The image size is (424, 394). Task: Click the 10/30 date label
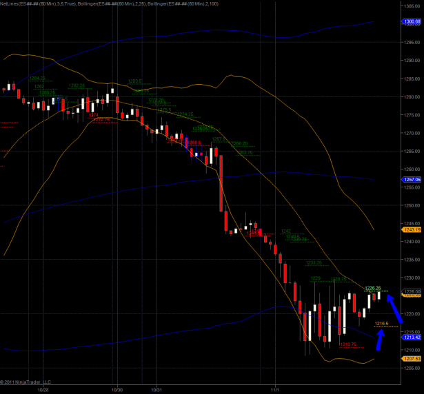pos(117,389)
